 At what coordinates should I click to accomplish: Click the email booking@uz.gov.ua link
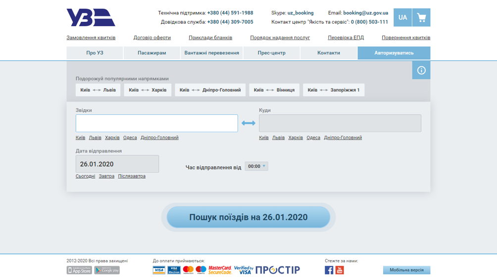click(365, 13)
